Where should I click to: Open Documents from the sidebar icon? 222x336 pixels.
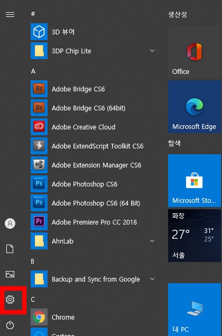point(10,249)
